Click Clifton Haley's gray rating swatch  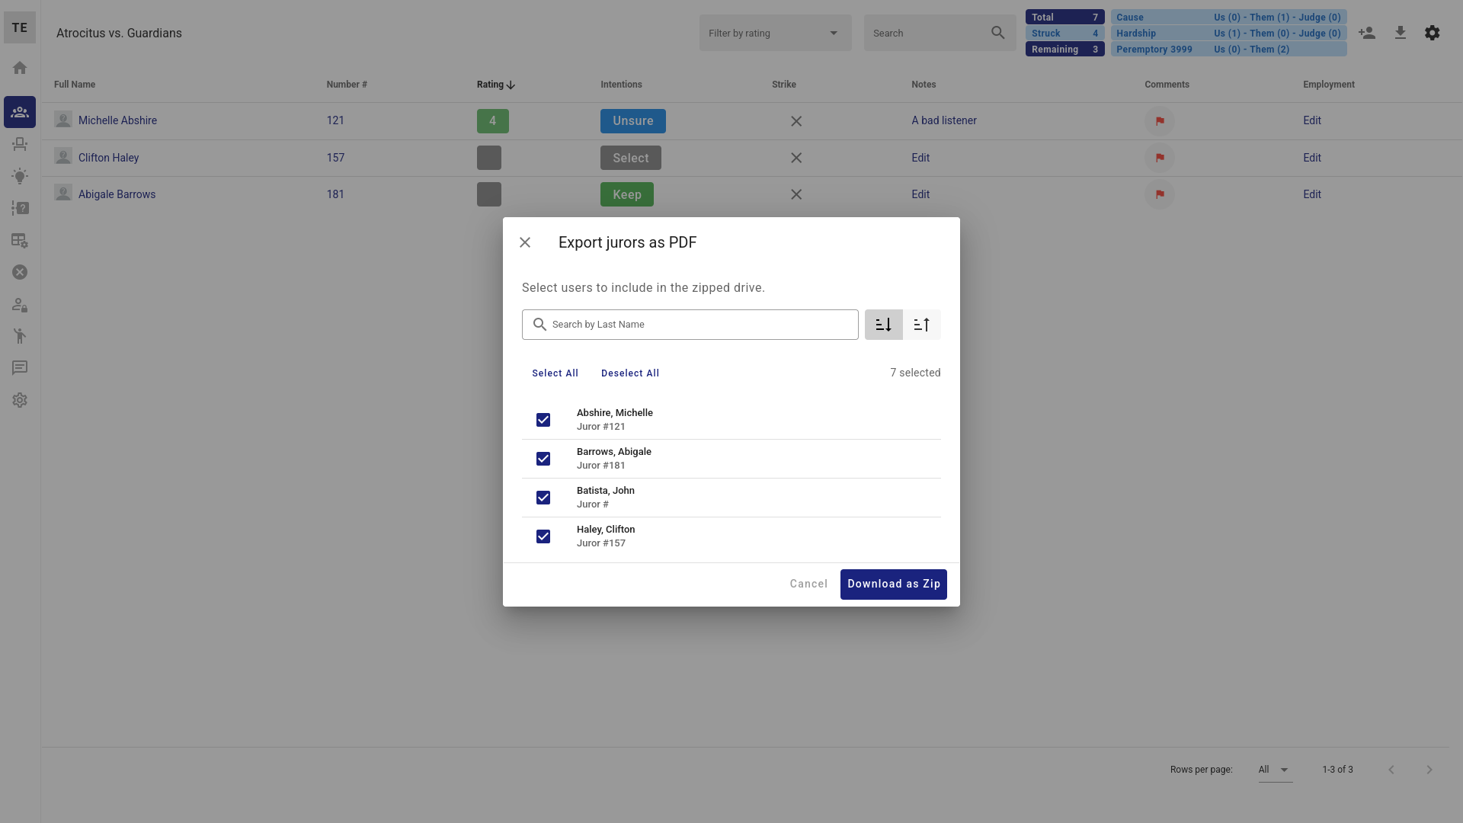click(x=489, y=158)
